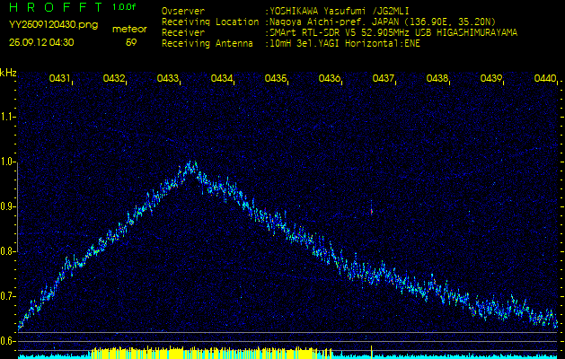This screenshot has width=565, height=359.
Task: Click the HROFFT title text
Action: click(53, 8)
